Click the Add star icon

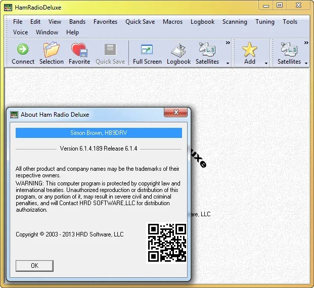tap(249, 49)
